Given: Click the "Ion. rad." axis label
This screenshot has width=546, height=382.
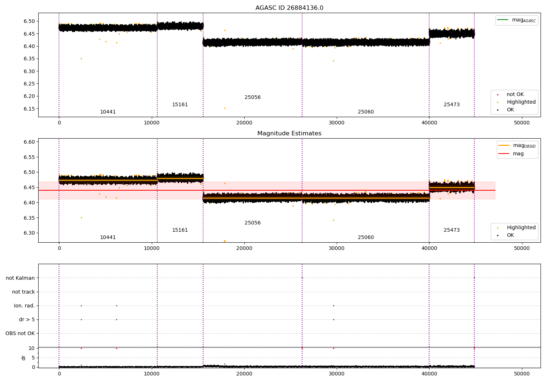Looking at the screenshot, I should [x=24, y=306].
